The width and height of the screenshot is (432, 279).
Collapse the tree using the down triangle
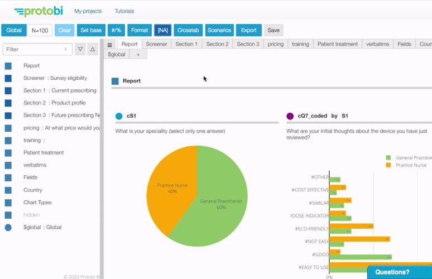pos(80,49)
